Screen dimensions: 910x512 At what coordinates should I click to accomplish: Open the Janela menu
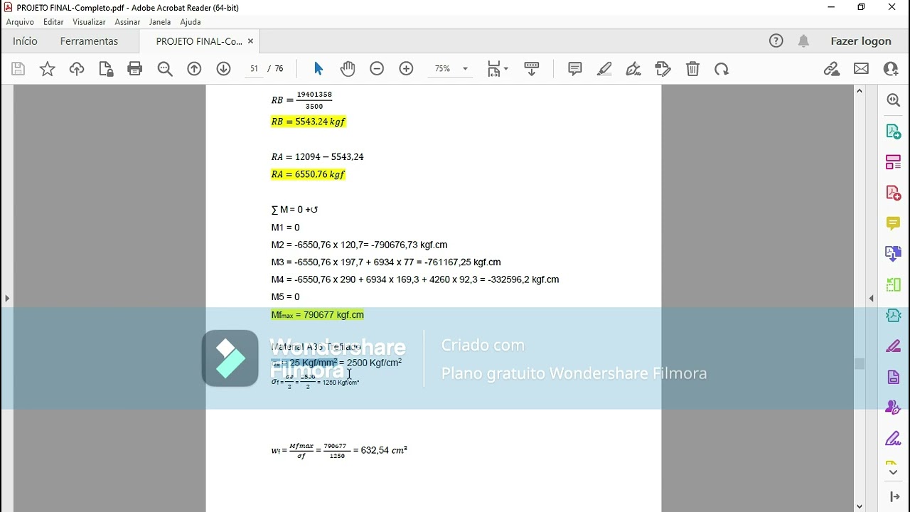pos(160,22)
